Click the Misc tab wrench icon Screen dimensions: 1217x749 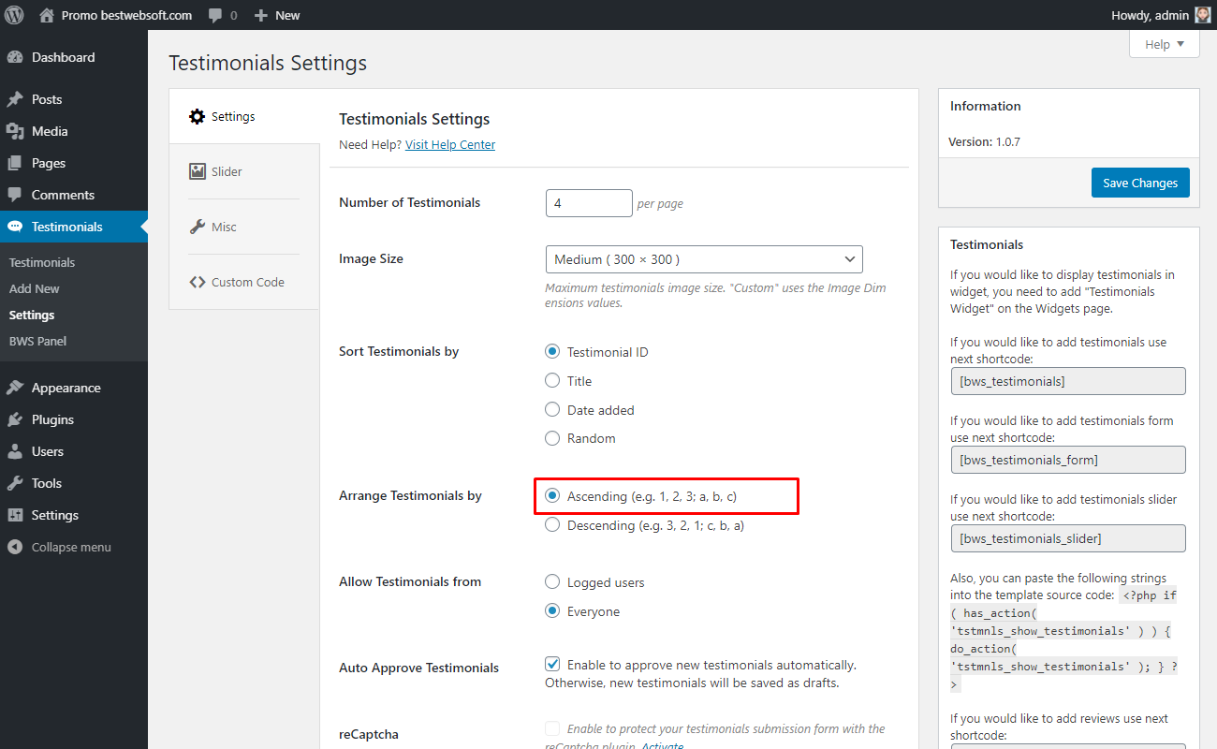click(x=197, y=227)
